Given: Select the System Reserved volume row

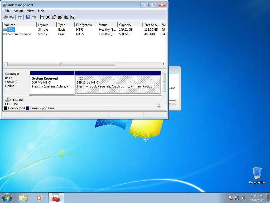Looking at the screenshot, I should pyautogui.click(x=84, y=34).
